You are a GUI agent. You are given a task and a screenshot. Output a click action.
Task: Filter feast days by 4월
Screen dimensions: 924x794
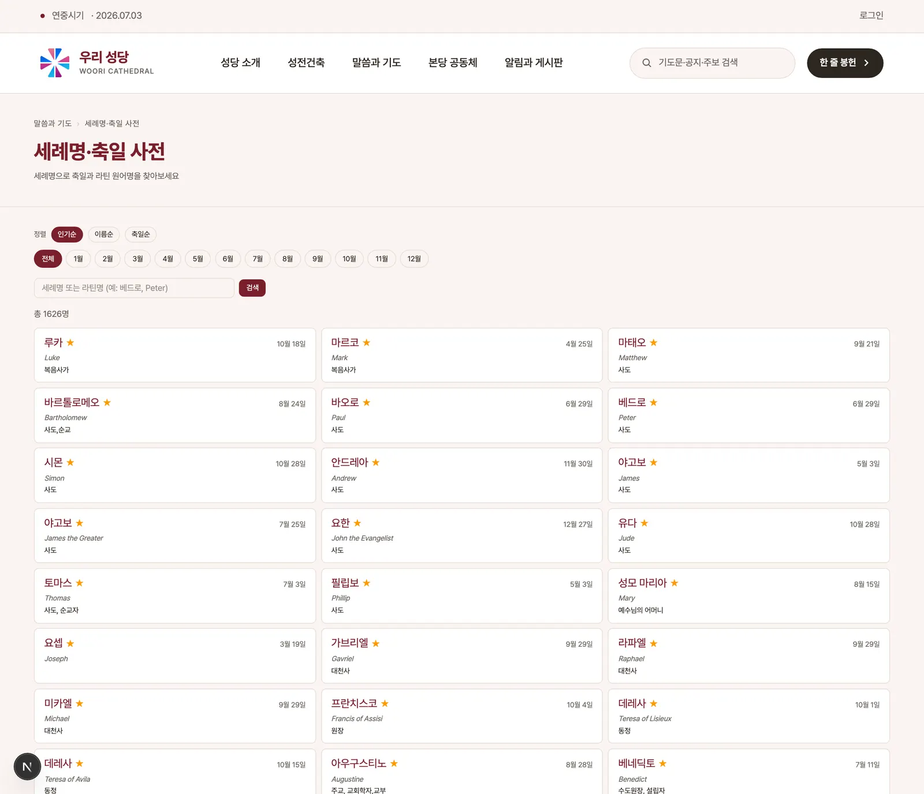coord(168,259)
